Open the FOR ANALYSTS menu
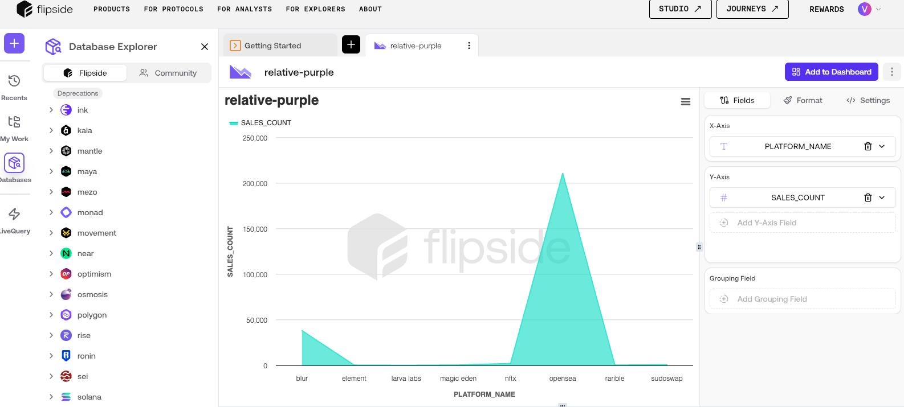This screenshot has width=904, height=407. [245, 9]
